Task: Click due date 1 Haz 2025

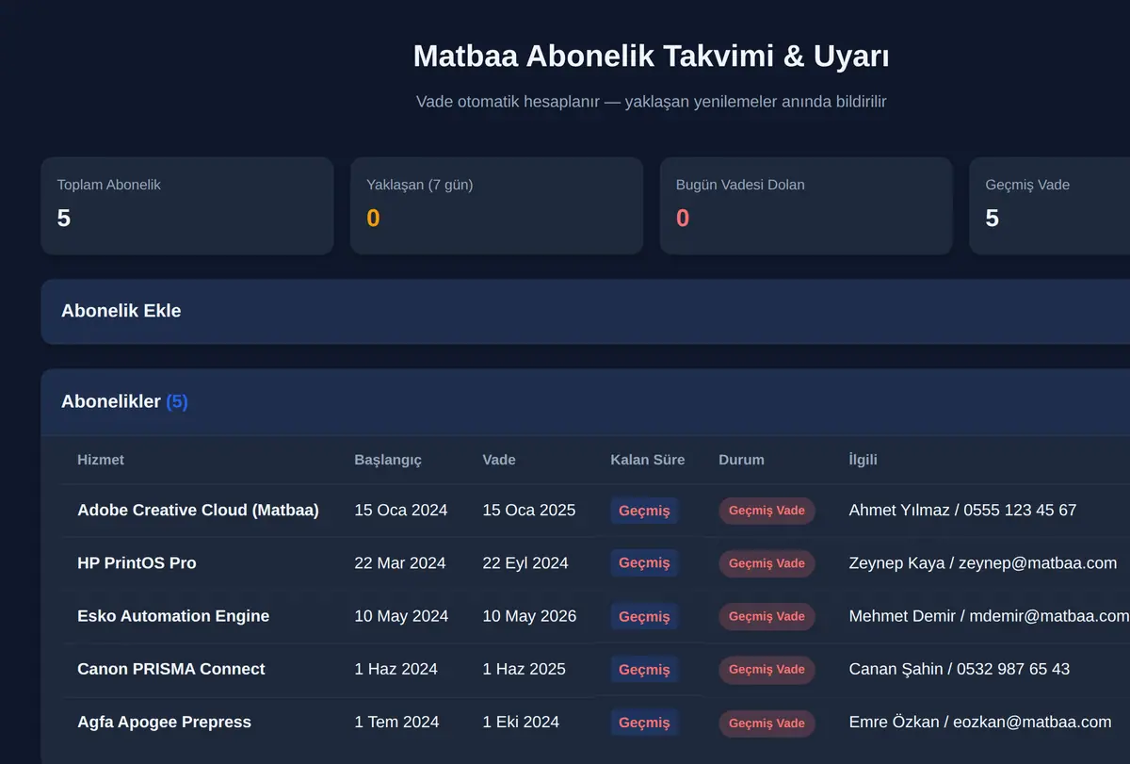Action: coord(524,669)
